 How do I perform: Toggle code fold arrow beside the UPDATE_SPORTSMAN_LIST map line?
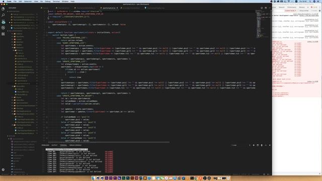click(x=47, y=67)
